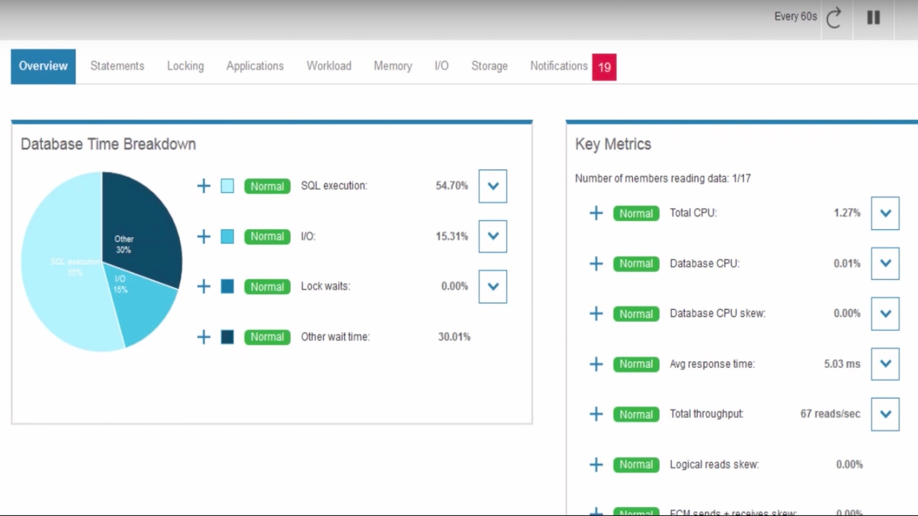
Task: Click the Normal badge beside Database CPU
Action: (636, 263)
